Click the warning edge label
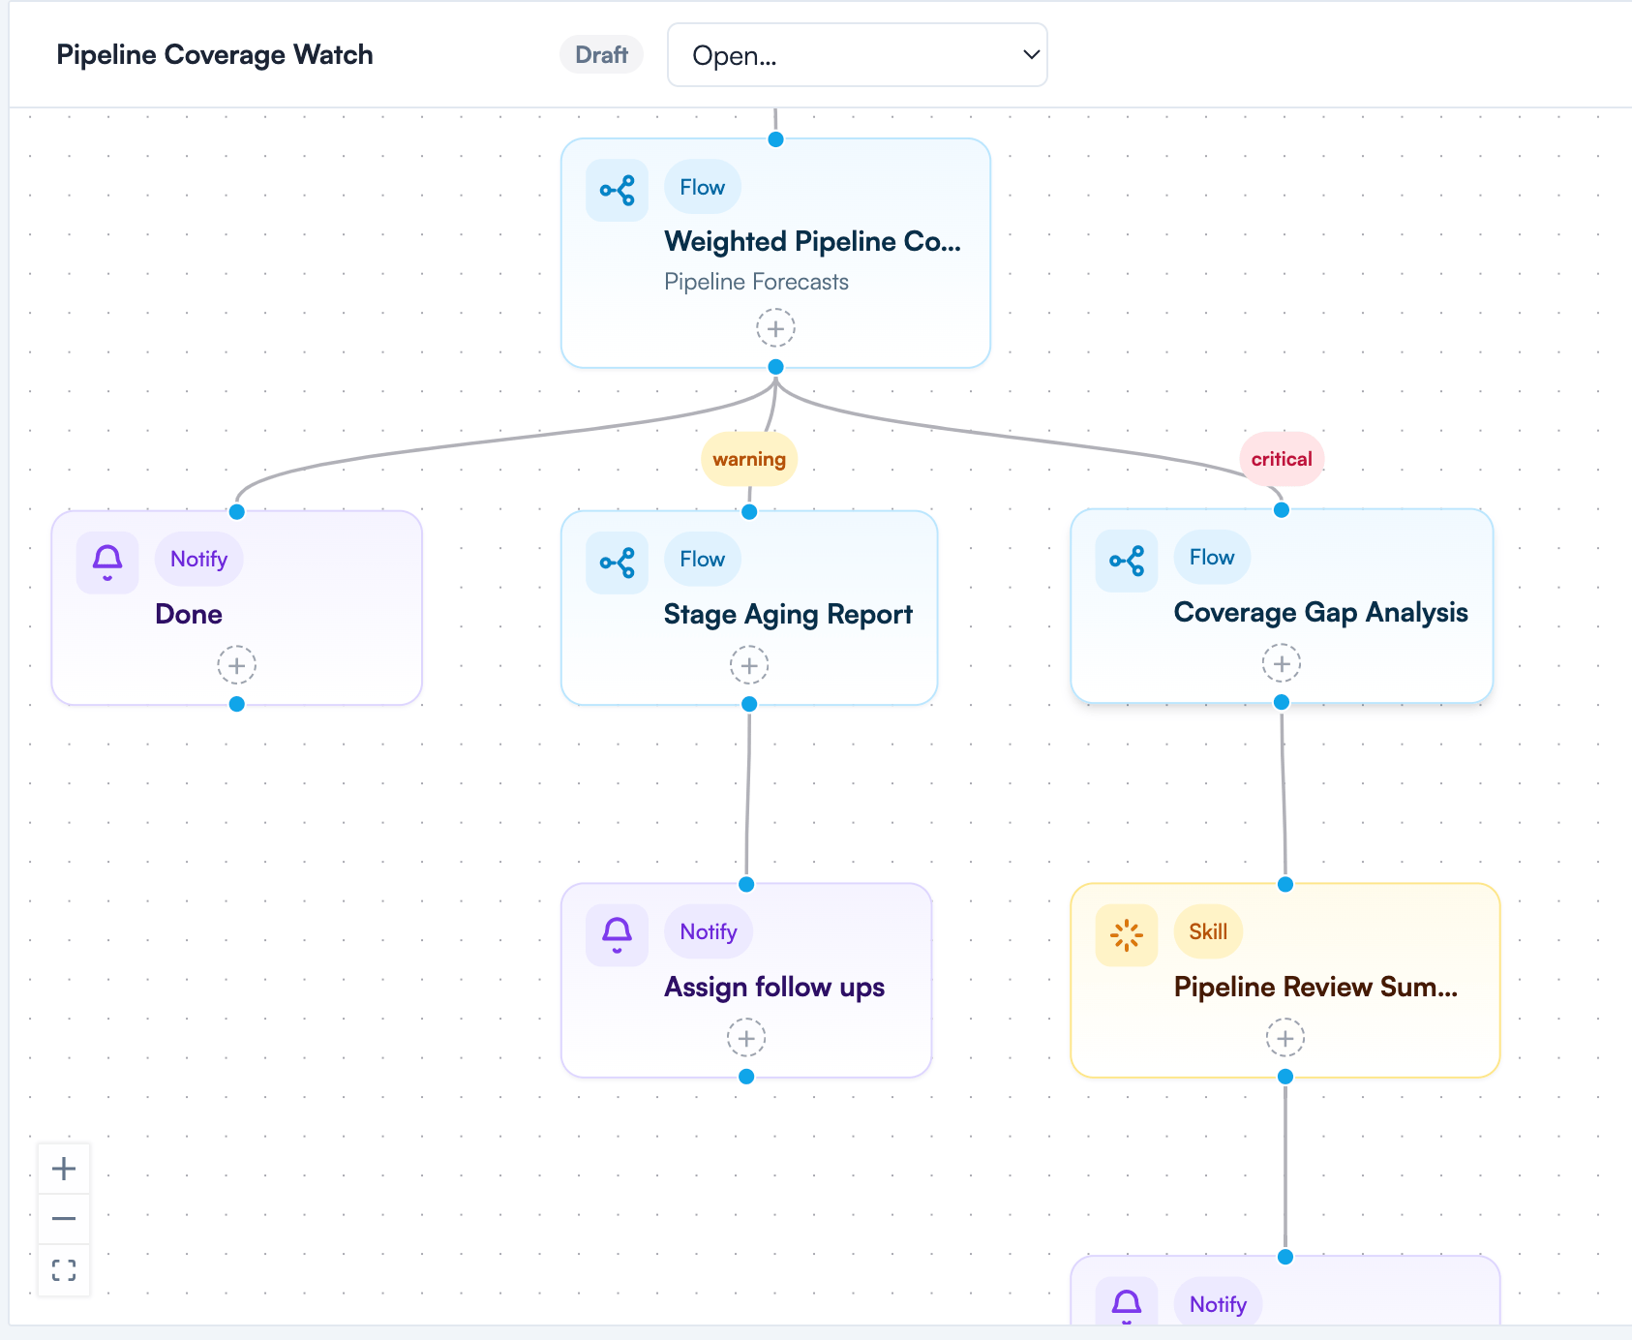 [749, 459]
